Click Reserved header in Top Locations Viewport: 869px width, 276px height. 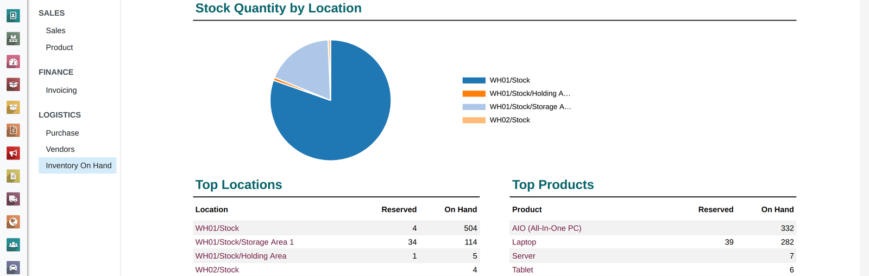click(x=399, y=210)
